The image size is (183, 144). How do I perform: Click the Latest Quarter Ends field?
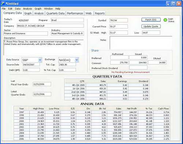42,94
